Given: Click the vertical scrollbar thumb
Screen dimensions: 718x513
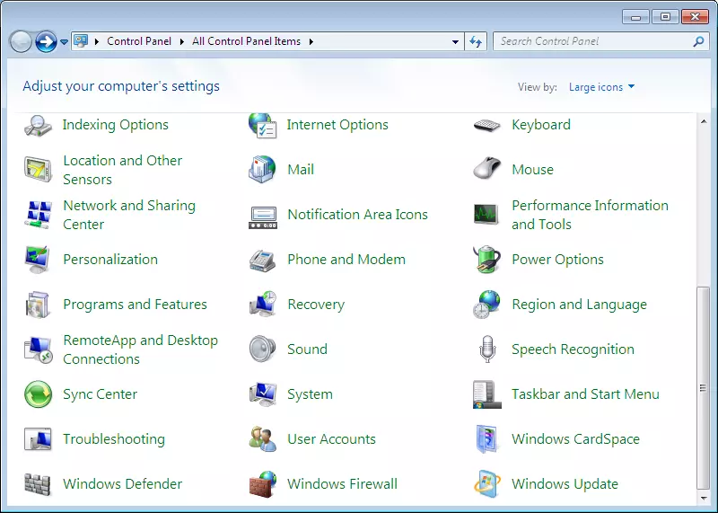Looking at the screenshot, I should [704, 388].
